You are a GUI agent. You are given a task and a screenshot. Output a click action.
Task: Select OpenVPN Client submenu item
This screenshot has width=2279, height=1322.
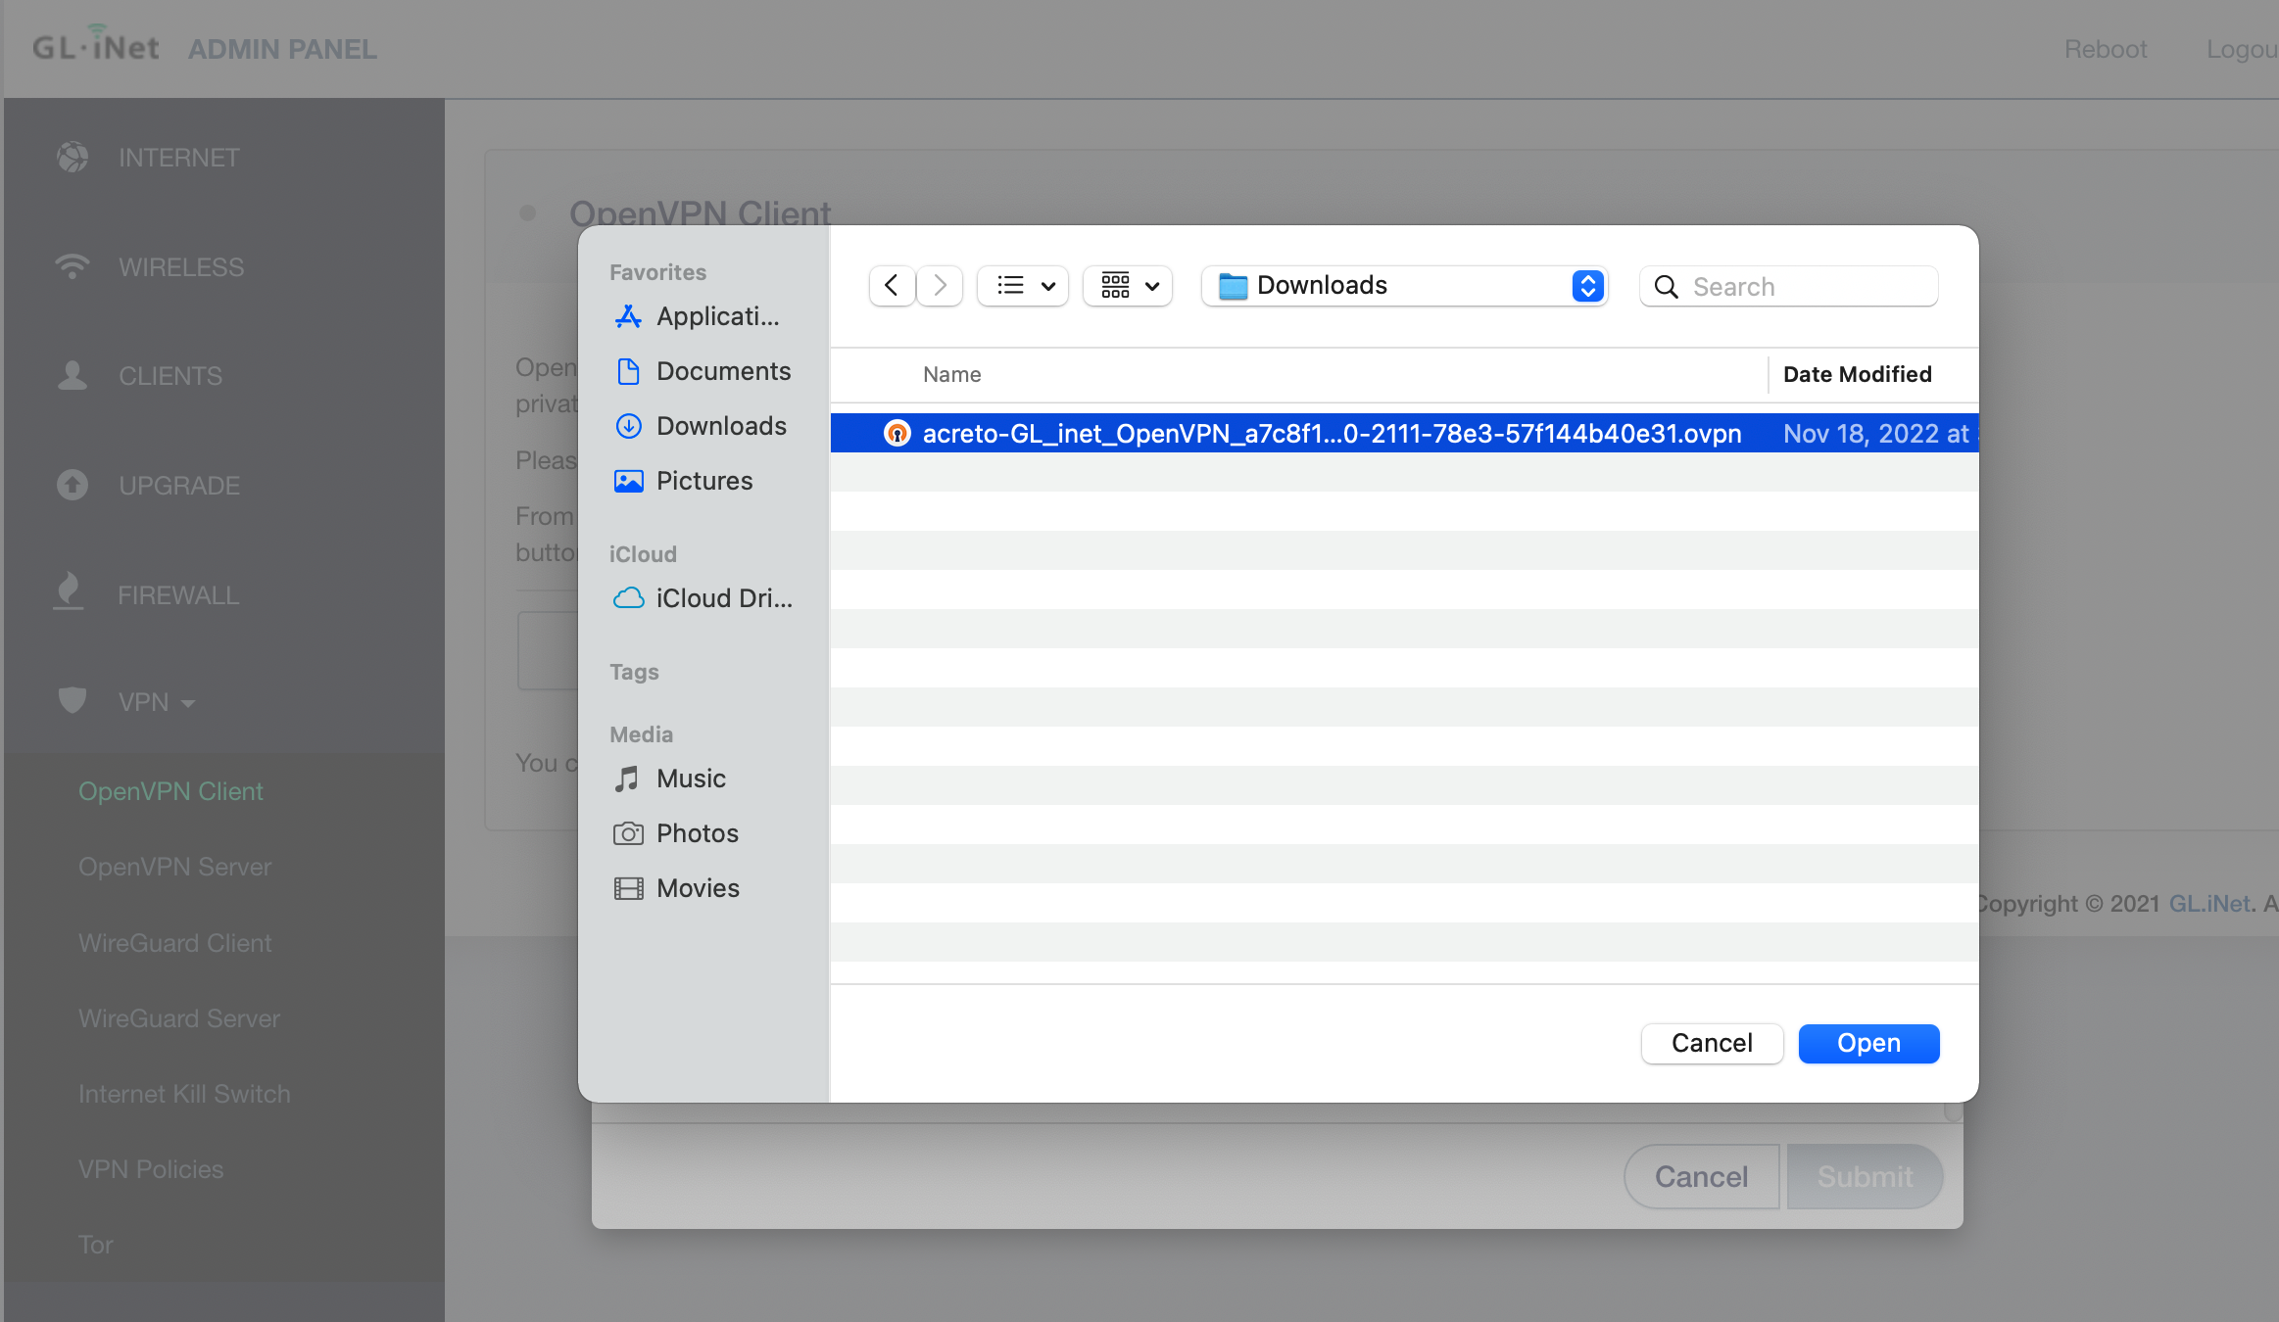(x=170, y=791)
